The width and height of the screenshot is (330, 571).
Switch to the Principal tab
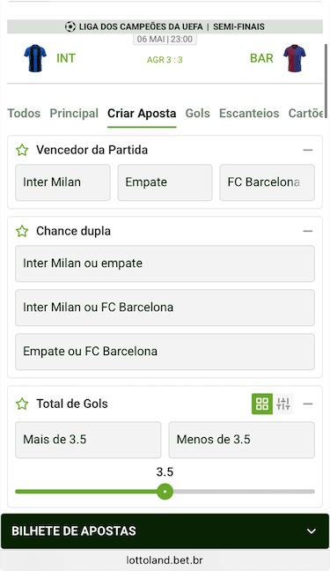tap(74, 114)
